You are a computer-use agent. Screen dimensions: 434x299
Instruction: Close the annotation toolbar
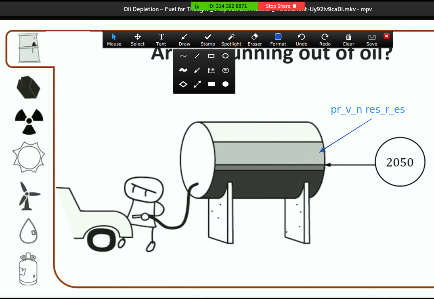click(x=386, y=36)
